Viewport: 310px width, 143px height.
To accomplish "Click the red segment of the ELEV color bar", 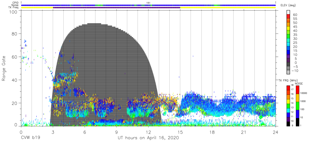I will click(289, 16).
